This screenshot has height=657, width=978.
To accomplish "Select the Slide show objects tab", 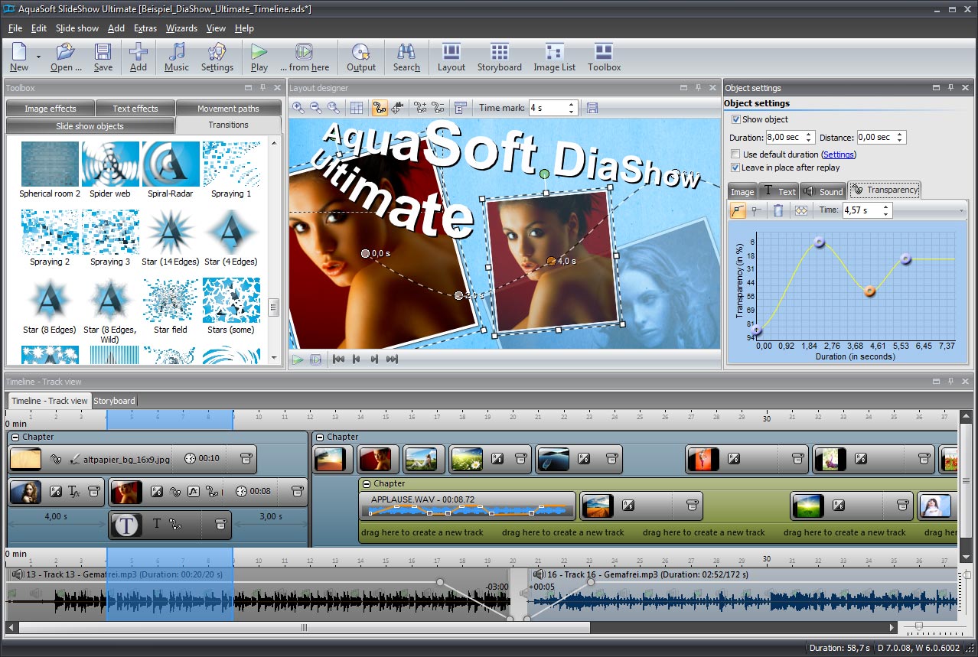I will [x=90, y=125].
